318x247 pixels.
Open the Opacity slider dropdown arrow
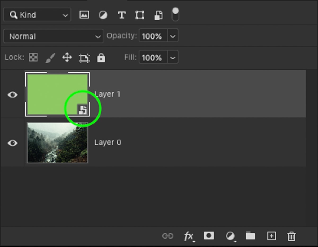click(x=173, y=36)
